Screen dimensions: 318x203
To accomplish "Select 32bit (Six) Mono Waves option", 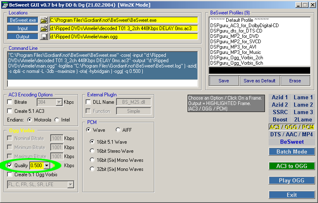I will [x=92, y=169].
